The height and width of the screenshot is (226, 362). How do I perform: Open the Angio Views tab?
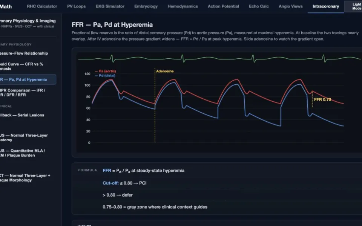290,6
